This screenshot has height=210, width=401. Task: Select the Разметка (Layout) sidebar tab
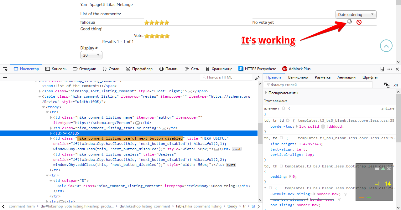pyautogui.click(x=322, y=77)
